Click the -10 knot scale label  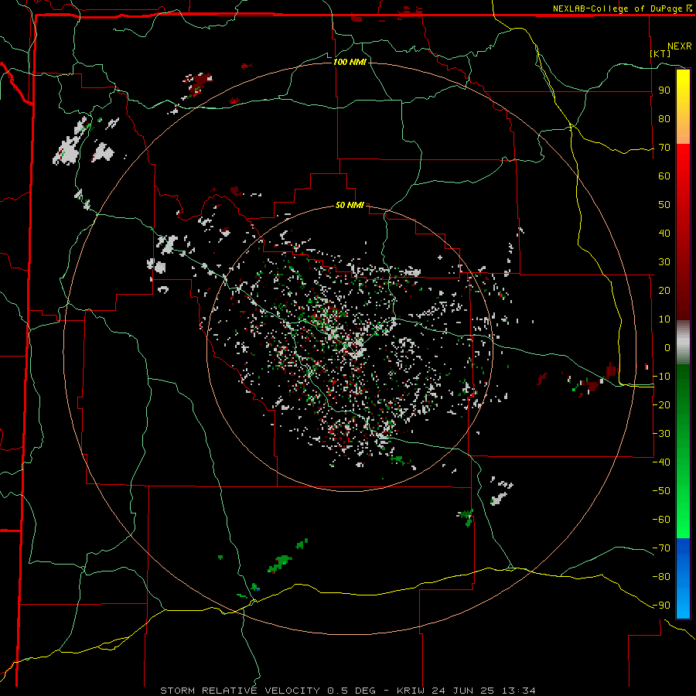(661, 377)
